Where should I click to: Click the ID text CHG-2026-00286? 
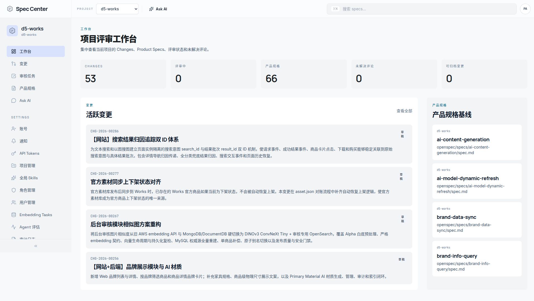tap(104, 131)
